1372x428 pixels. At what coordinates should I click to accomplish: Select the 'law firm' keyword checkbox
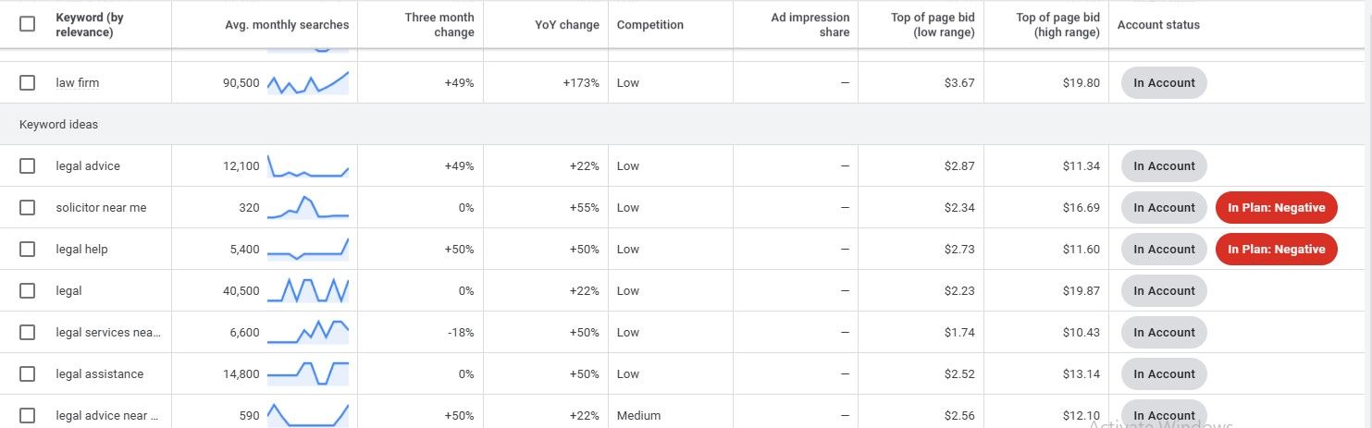click(27, 82)
